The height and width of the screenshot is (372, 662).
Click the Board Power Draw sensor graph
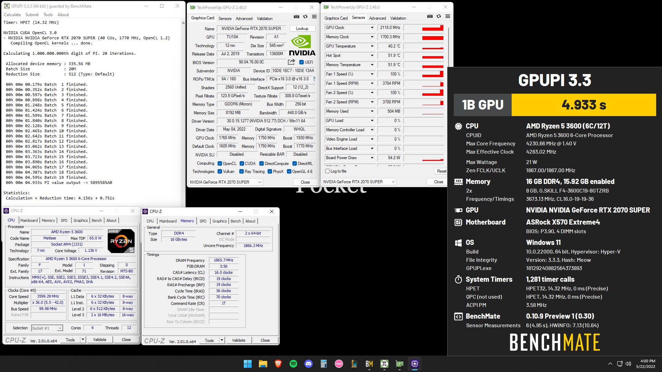[x=423, y=158]
